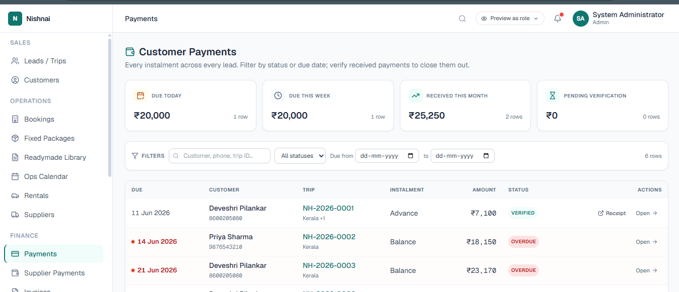
Task: Click the Due This Week ₹20,000 card
Action: (x=328, y=106)
